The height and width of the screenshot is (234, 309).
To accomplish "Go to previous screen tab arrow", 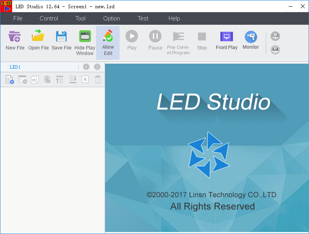I will (86, 67).
